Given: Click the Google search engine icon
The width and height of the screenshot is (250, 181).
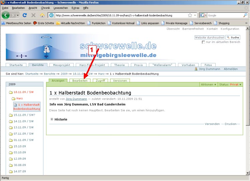Looking at the screenshot, I should 203,15.
